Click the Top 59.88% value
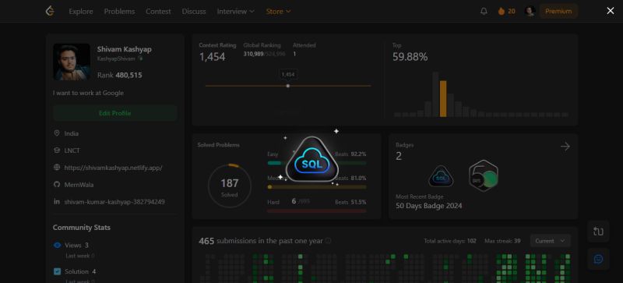Screen dimensions: 623x283 tap(410, 57)
